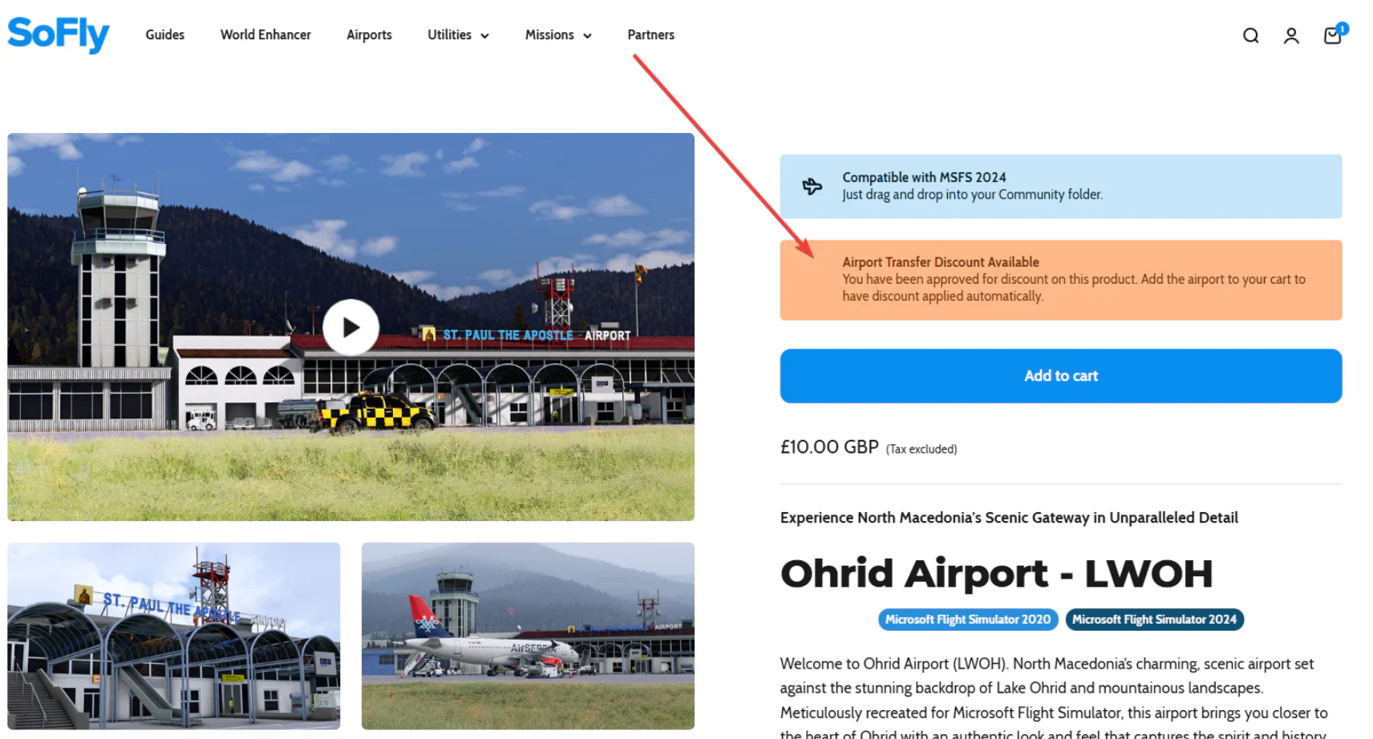Open the shopping cart icon
Viewport: 1373px width, 739px height.
pyautogui.click(x=1332, y=35)
